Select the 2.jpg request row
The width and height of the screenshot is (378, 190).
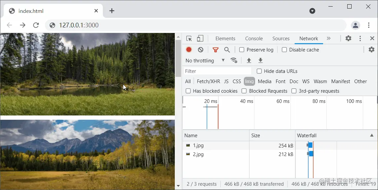pyautogui.click(x=280, y=154)
